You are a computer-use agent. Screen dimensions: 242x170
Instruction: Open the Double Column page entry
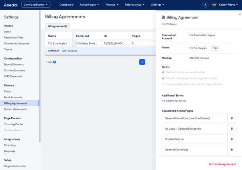(194, 139)
